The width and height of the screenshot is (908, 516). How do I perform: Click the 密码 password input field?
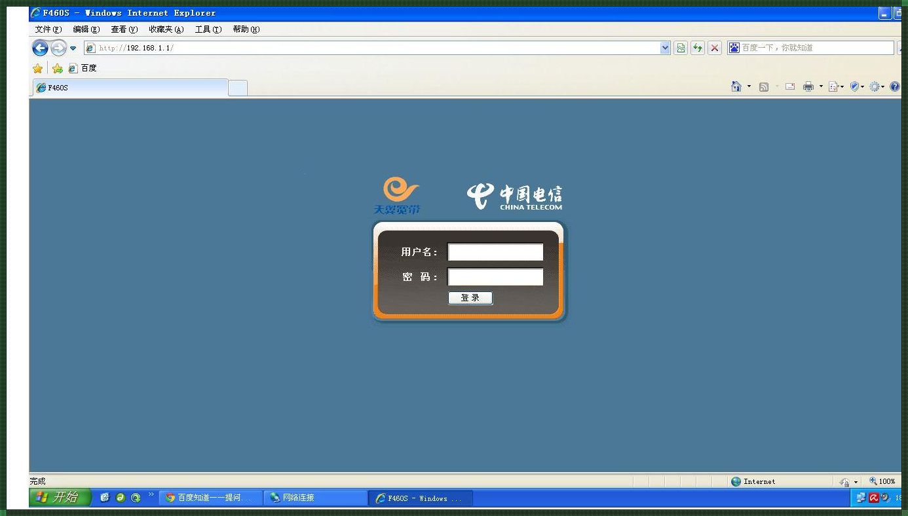point(495,277)
